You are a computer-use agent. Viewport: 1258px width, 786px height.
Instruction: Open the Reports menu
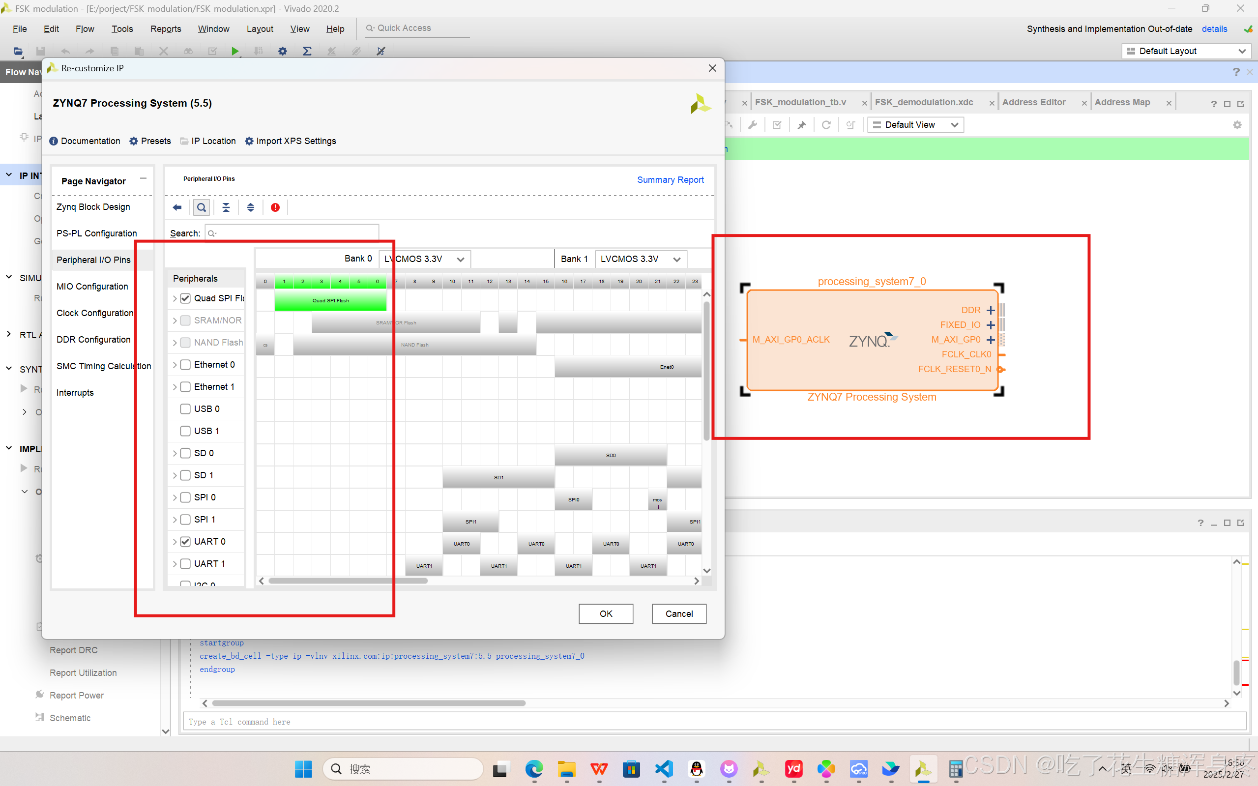[x=166, y=29]
